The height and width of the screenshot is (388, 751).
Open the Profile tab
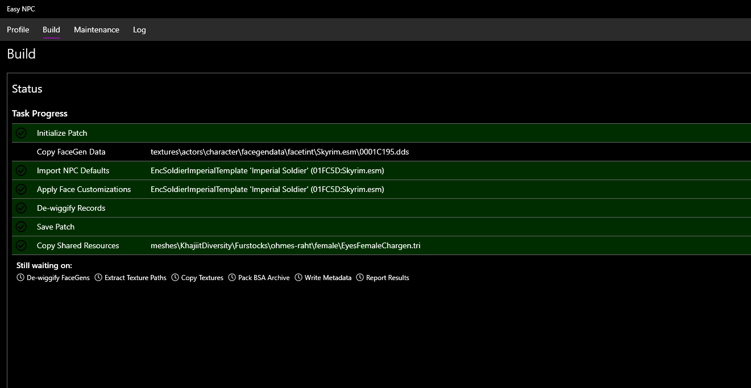18,30
